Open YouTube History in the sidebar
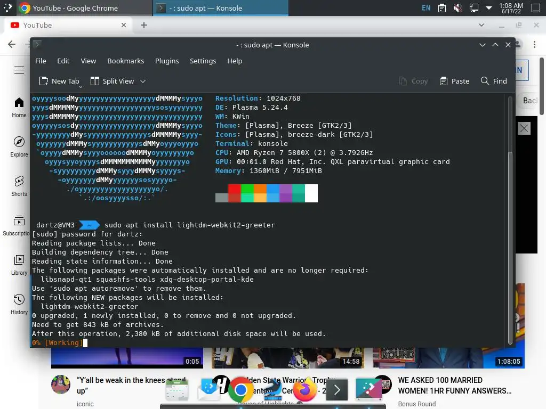The height and width of the screenshot is (409, 546). (19, 304)
